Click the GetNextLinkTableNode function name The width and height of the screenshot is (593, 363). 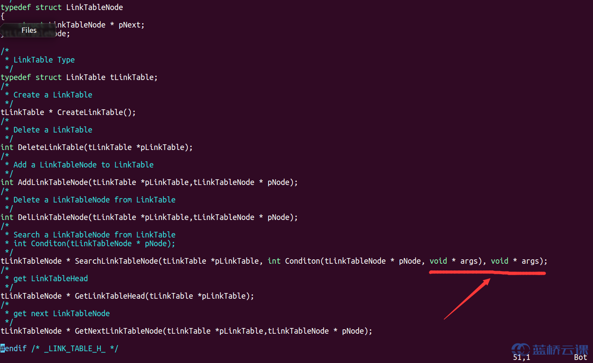tap(118, 331)
